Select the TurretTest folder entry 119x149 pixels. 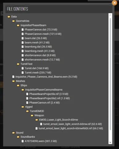tap(26, 64)
